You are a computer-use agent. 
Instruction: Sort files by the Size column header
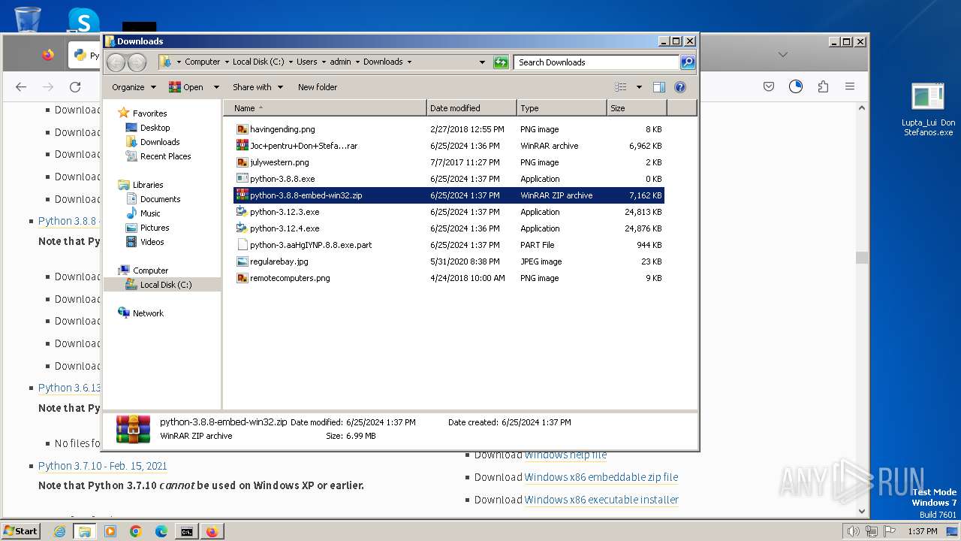pyautogui.click(x=637, y=108)
